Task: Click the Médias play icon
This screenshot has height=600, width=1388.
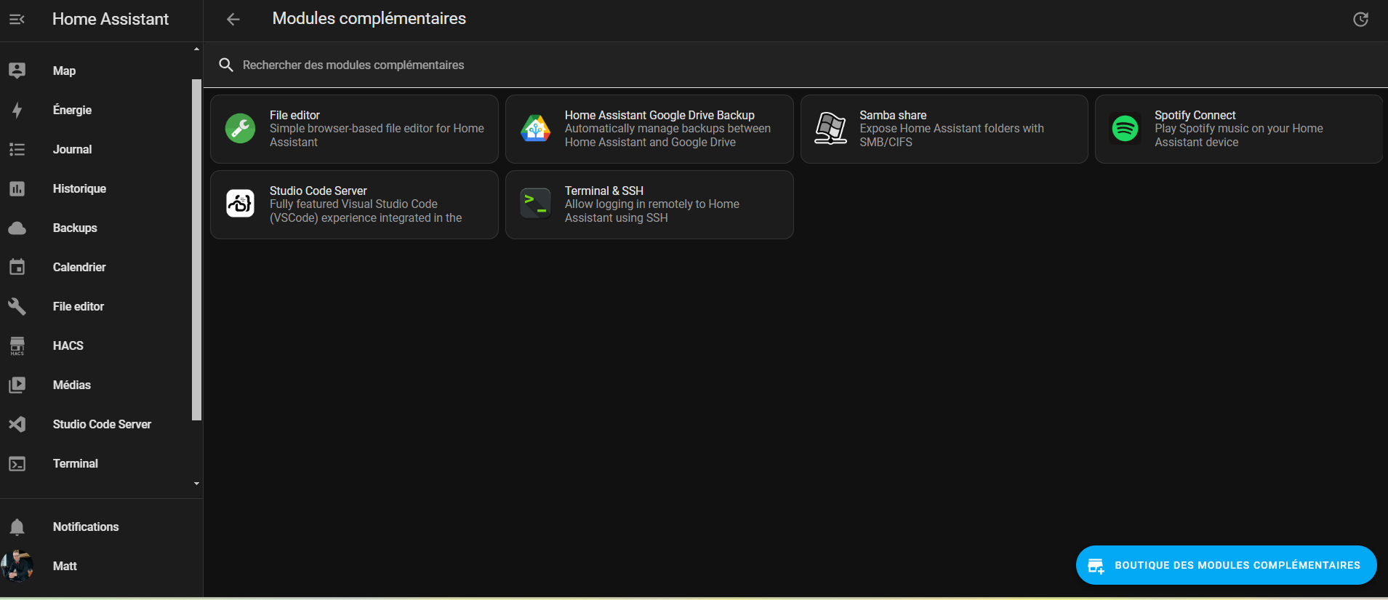Action: click(x=17, y=385)
